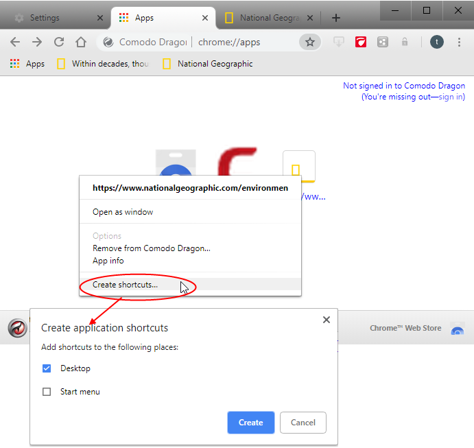Select 'App info' menu entry
The height and width of the screenshot is (448, 474).
coord(190,261)
